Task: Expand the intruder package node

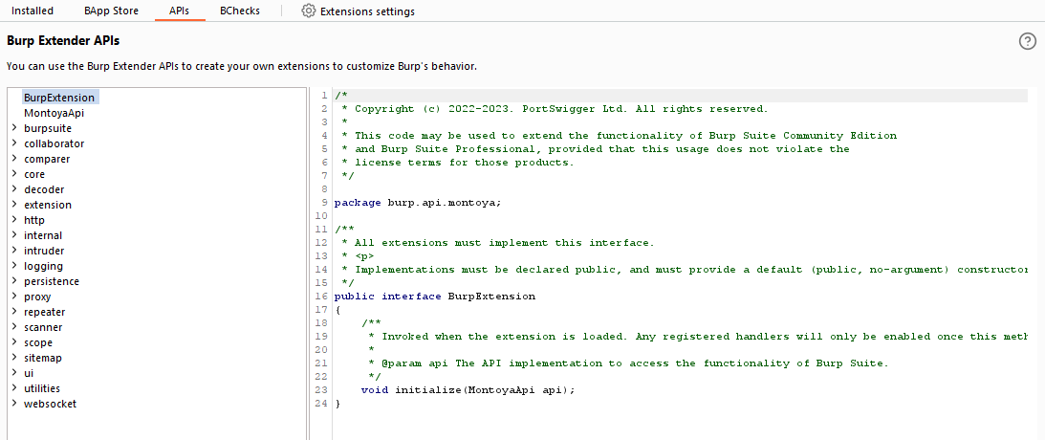Action: 14,251
